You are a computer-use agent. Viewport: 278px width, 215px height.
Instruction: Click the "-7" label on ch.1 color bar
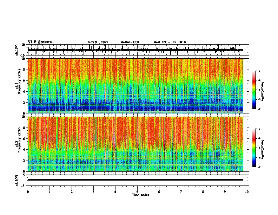(x=259, y=109)
